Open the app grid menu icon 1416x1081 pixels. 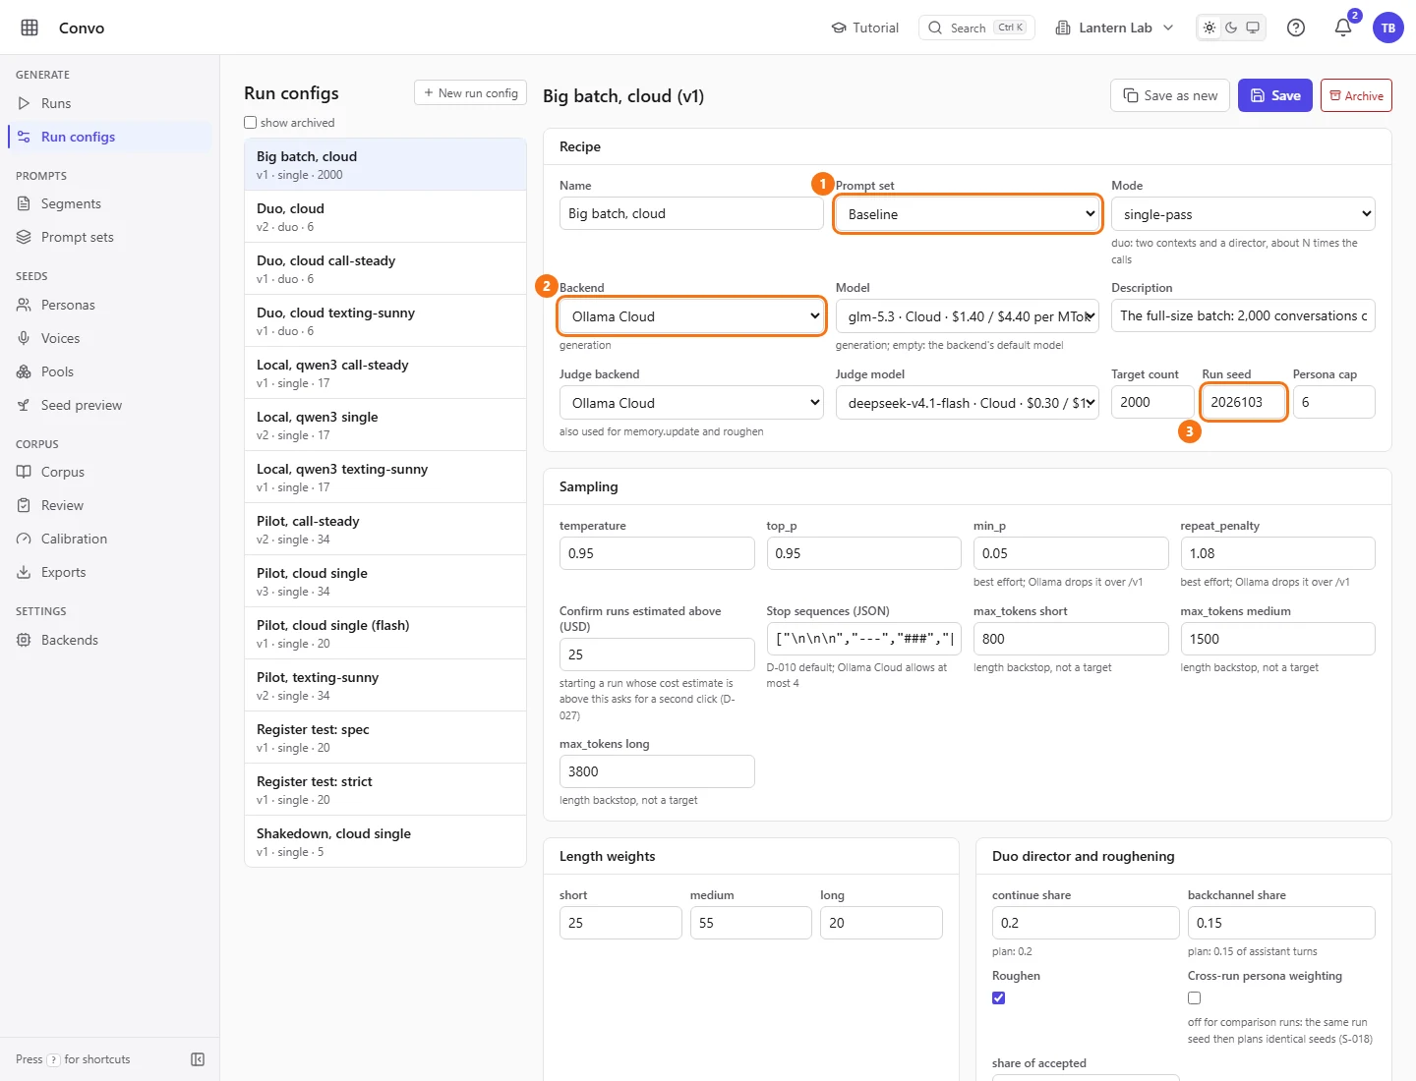[29, 28]
